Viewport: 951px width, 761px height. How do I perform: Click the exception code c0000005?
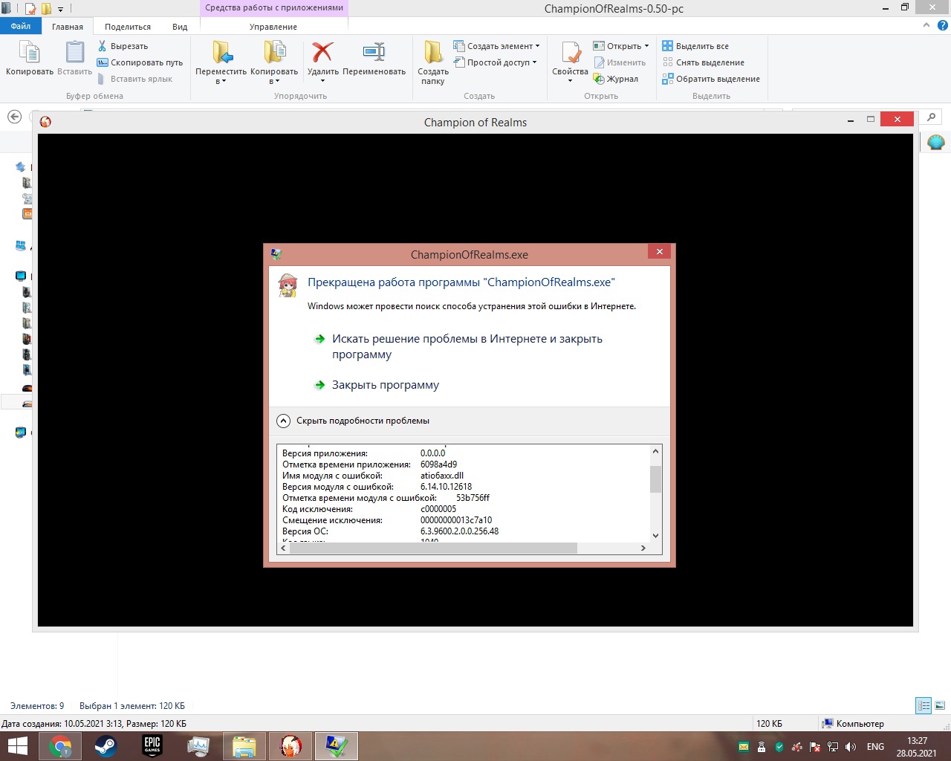[x=438, y=509]
